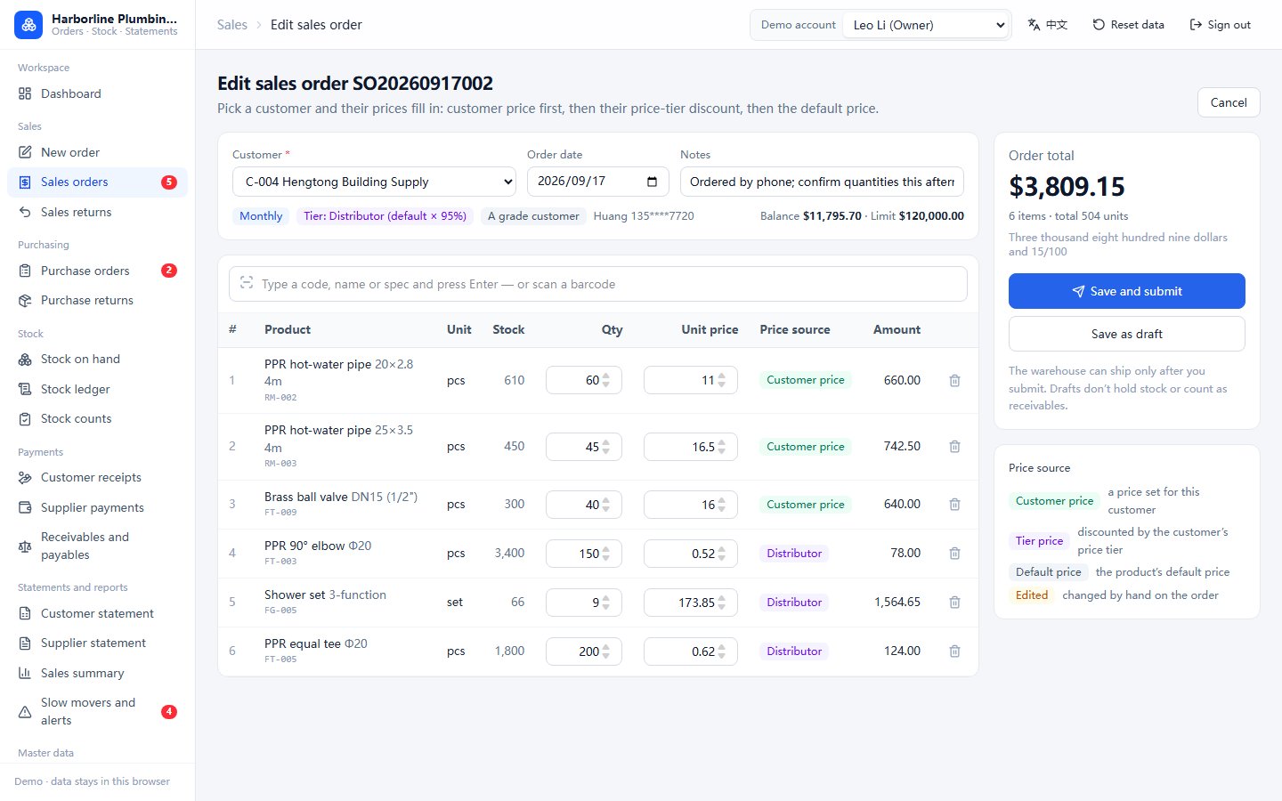
Task: Click the Sales breadcrumb link
Action: tap(232, 25)
